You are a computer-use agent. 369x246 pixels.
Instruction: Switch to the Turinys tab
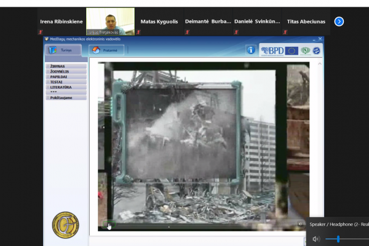point(63,50)
